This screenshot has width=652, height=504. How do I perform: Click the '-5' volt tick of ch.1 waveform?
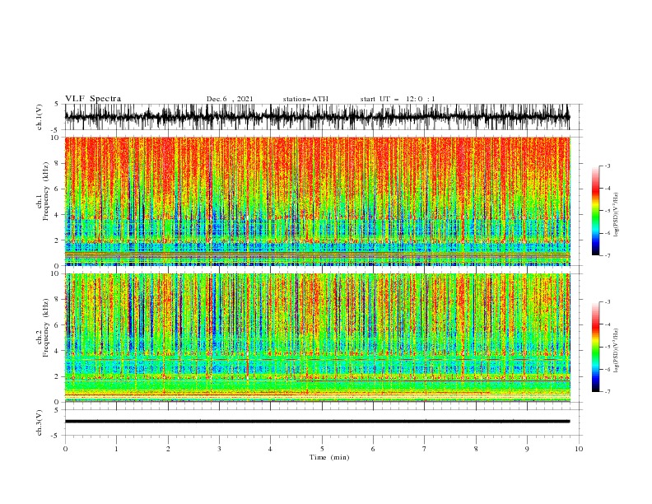tap(55, 130)
